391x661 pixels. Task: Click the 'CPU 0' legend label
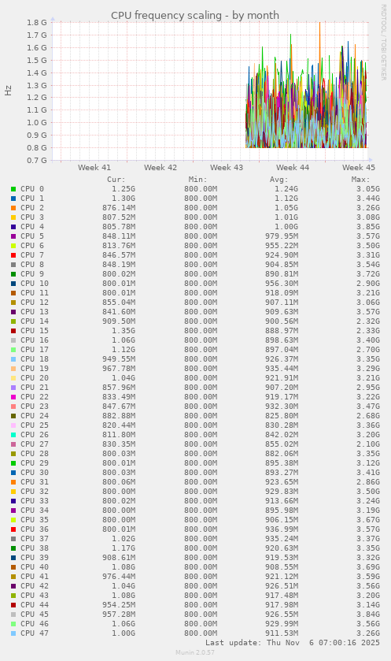point(32,189)
